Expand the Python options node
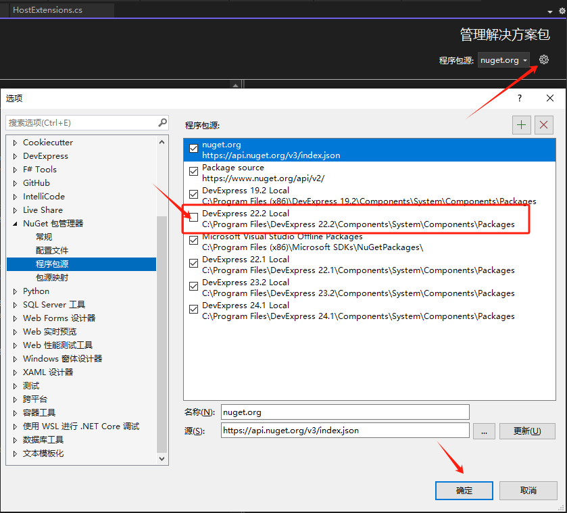Screen dimensions: 567x513 tap(15, 291)
